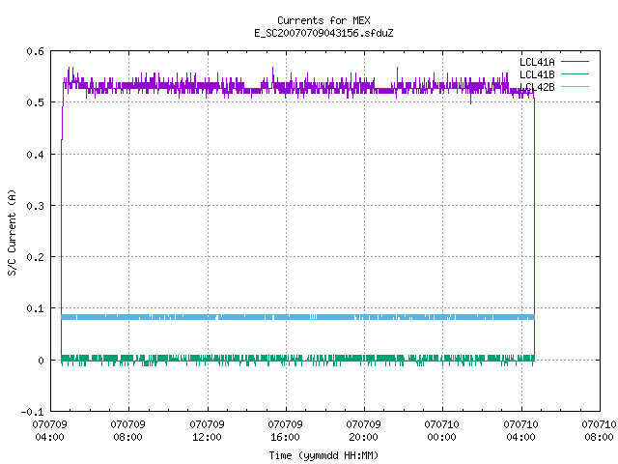Click the purple LCL41A legend line sample
Screen dimensions: 618x464
[575, 62]
